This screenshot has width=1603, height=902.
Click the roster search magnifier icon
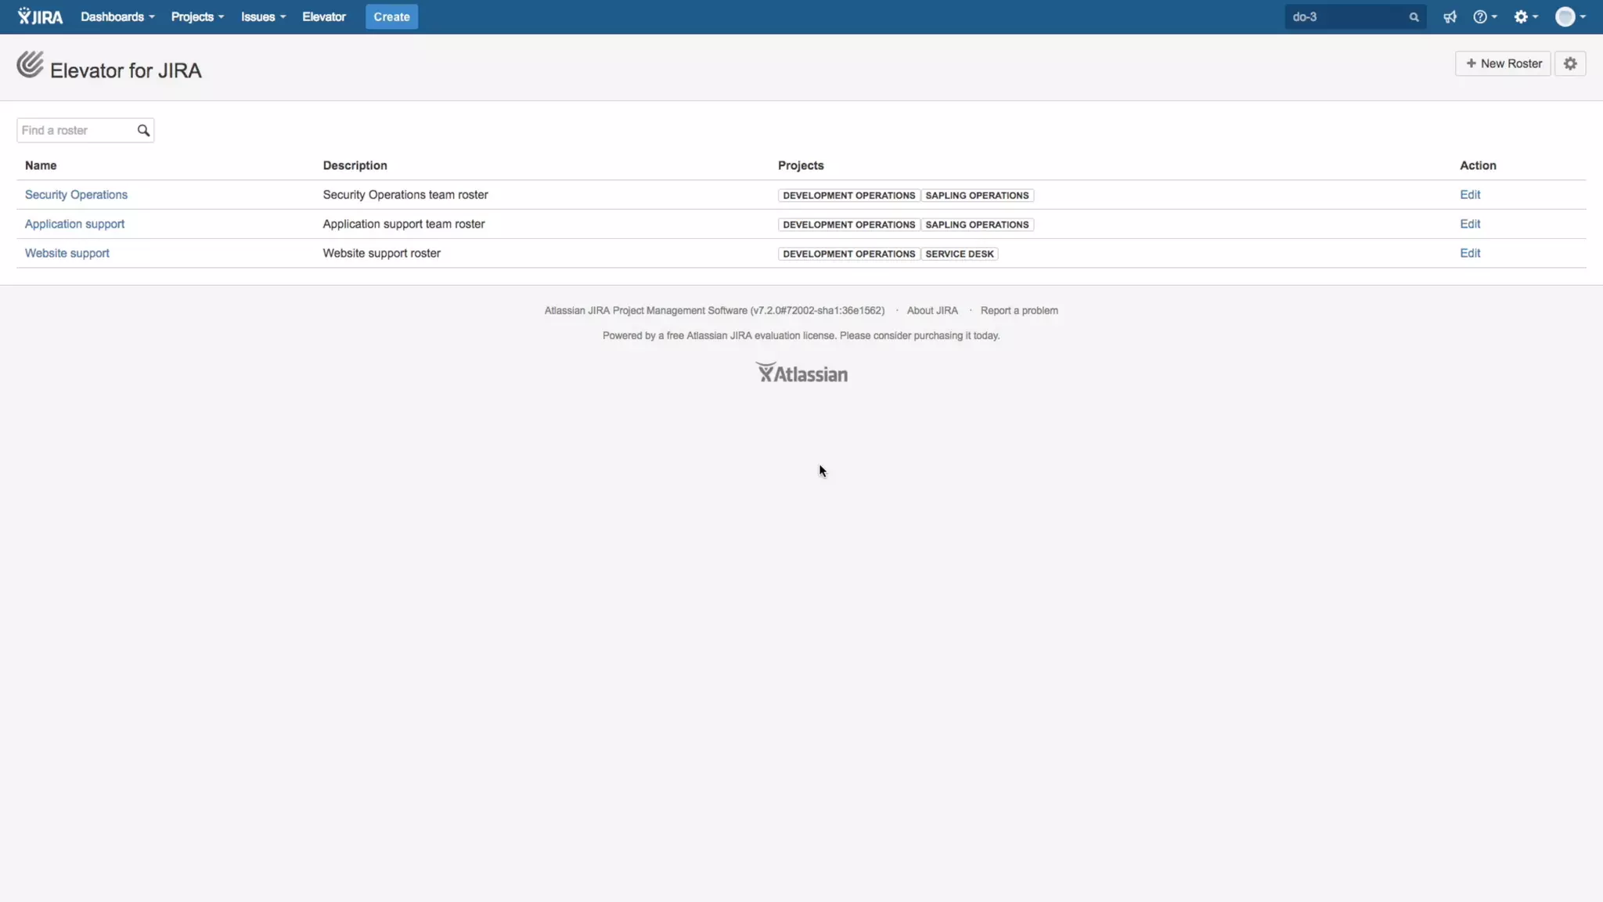(x=143, y=131)
